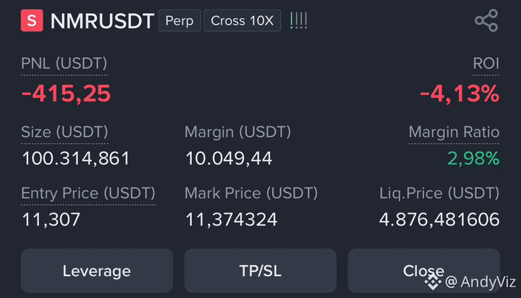Viewport: 521px width, 298px height.
Task: Open the Cross 10X margin mode selector
Action: 242,21
